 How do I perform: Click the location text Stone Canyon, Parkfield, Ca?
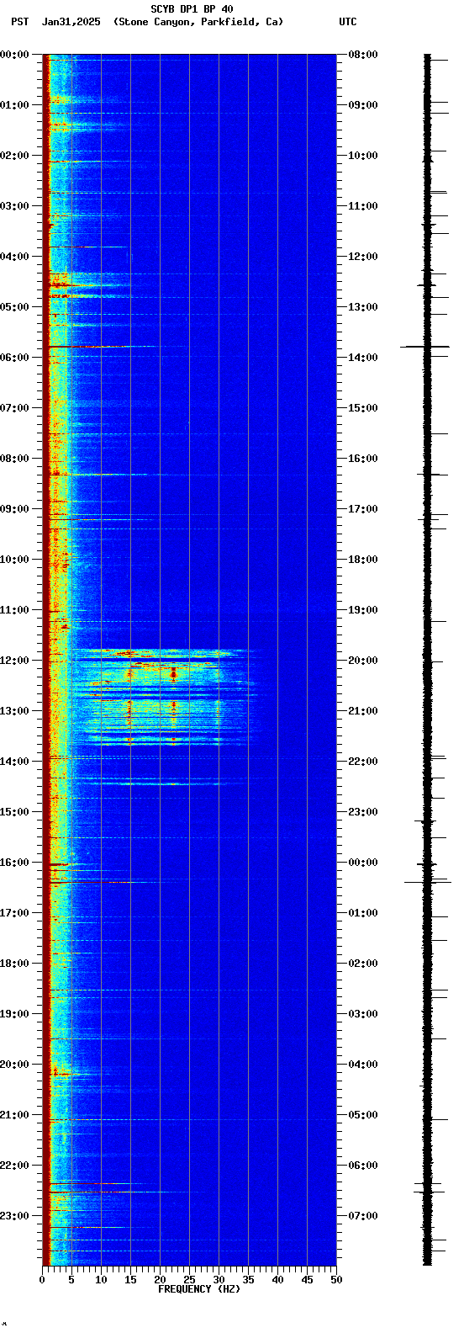(x=198, y=22)
